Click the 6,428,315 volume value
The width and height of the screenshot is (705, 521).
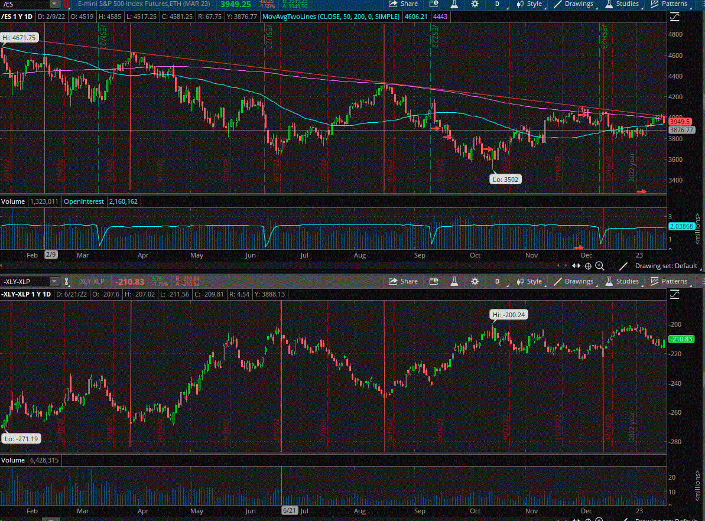pos(44,460)
